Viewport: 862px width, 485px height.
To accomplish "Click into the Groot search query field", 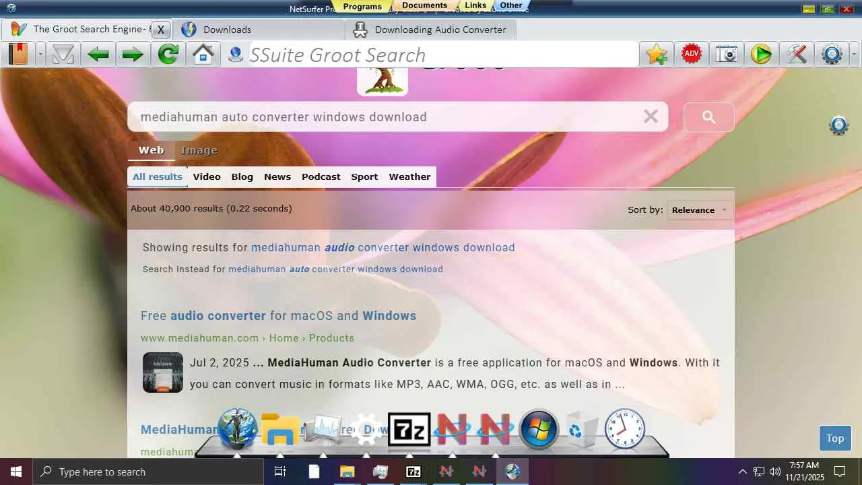I will [387, 117].
